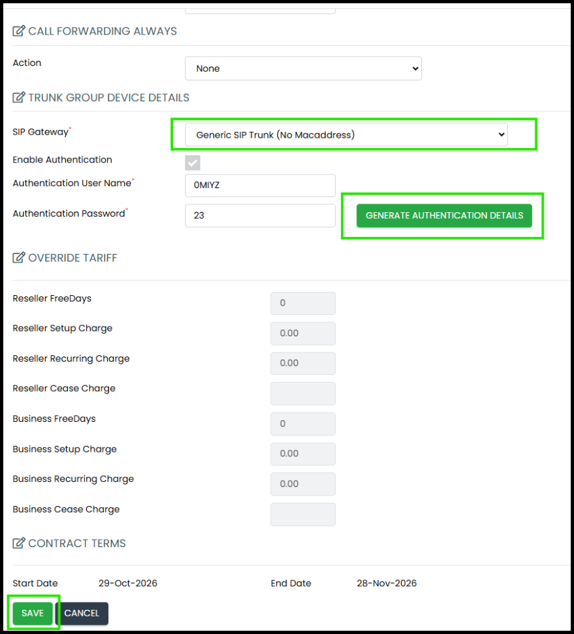Click edit icon beside Override Tariff

coord(18,257)
